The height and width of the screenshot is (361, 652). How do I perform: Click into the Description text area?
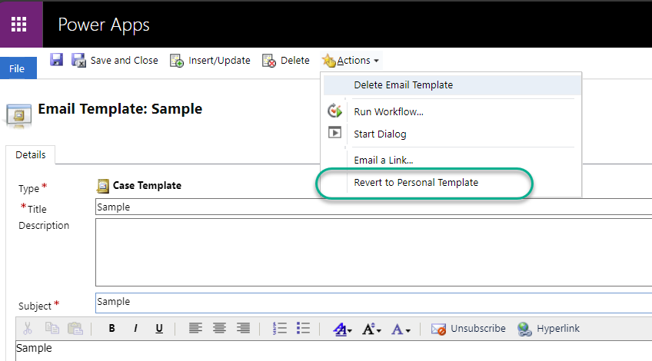tap(374, 253)
